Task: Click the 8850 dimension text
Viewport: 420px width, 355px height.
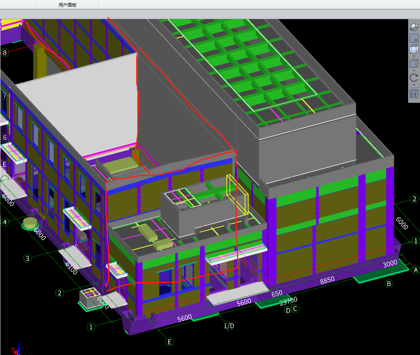Action: 327,280
